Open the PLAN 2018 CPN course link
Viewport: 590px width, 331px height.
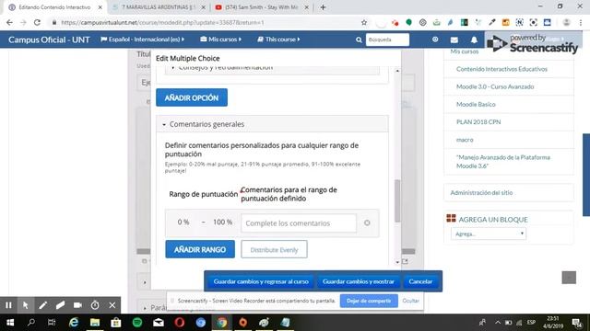(x=478, y=122)
